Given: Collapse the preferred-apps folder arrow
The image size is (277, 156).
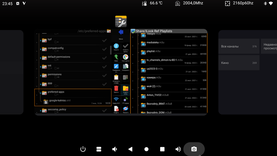Looking at the screenshot, I should point(40,93).
